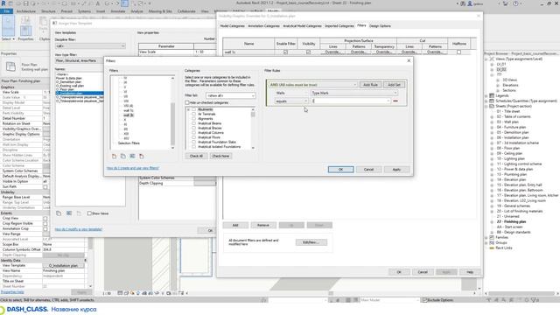The width and height of the screenshot is (560, 315).
Task: Click the Add Set button
Action: pos(394,85)
